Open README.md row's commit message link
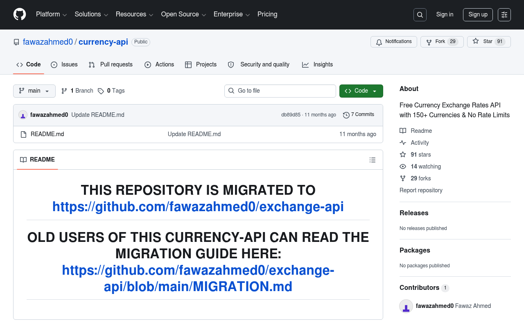Image resolution: width=524 pixels, height=328 pixels. click(194, 134)
